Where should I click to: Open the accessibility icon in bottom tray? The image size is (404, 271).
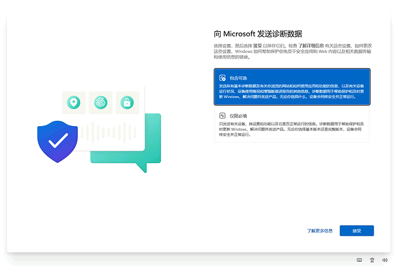(372, 260)
